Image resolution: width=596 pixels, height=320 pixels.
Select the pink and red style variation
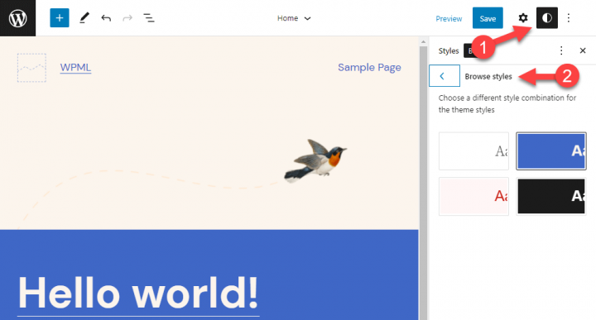pyautogui.click(x=473, y=196)
